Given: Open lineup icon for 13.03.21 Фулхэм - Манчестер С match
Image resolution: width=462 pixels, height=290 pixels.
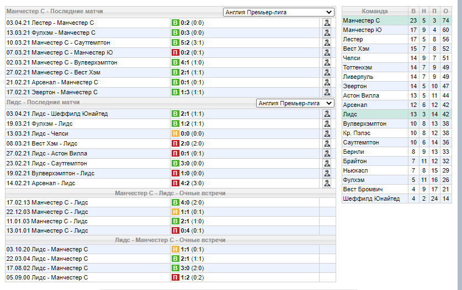Looking at the screenshot, I should point(327,33).
